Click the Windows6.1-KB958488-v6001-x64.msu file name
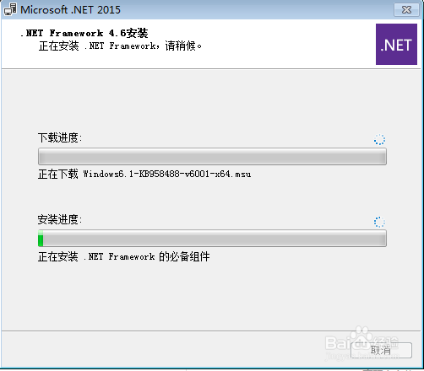The width and height of the screenshot is (424, 371). coord(167,174)
